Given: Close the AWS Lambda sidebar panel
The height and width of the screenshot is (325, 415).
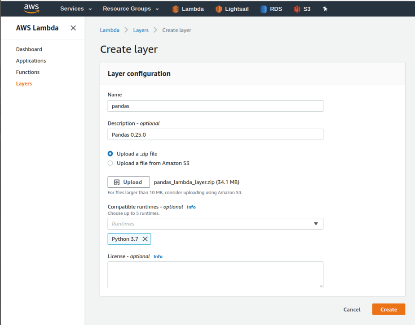Looking at the screenshot, I should pos(73,28).
